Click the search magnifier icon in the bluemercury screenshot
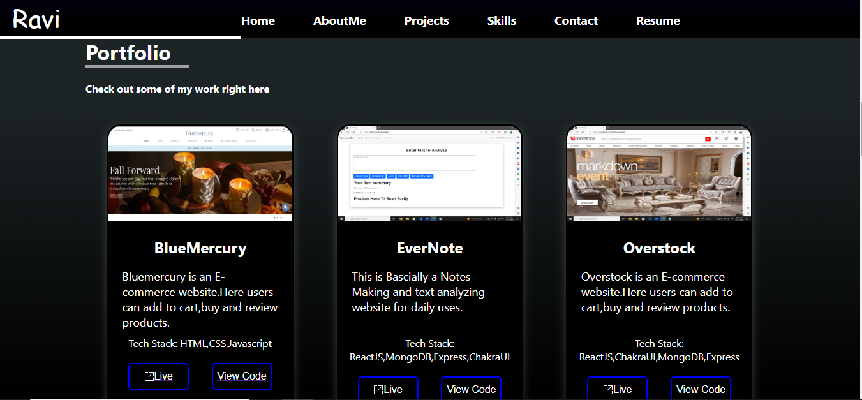The width and height of the screenshot is (862, 400). click(x=253, y=130)
